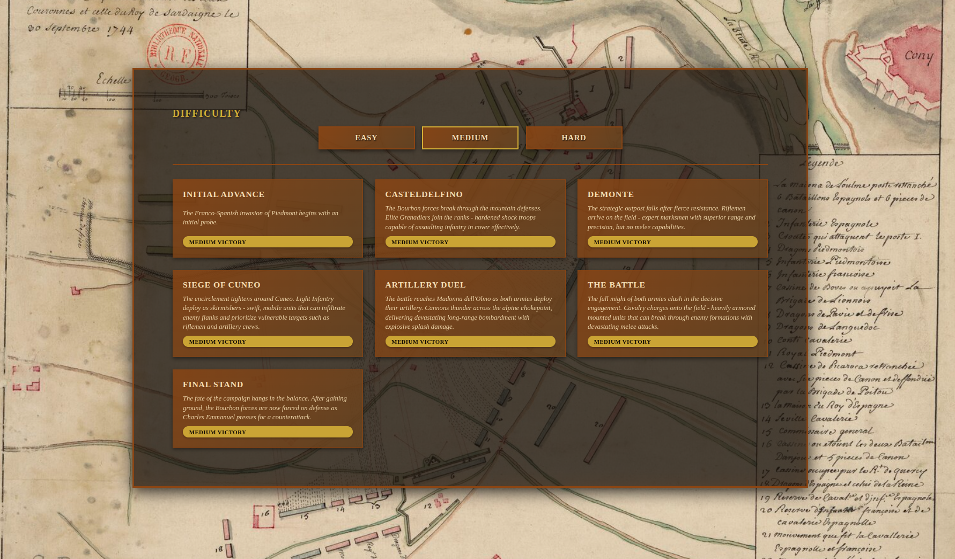
Task: Click the Siege of Cuneo Light Infantry description
Action: tap(264, 313)
